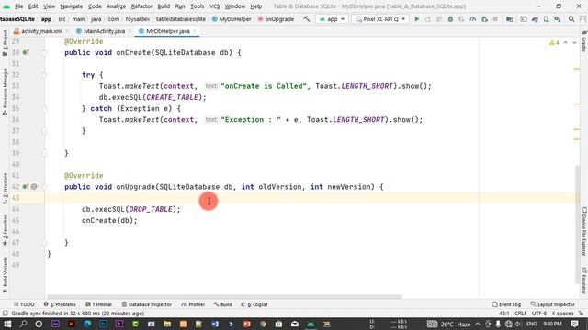Close the MyDbHelper.java tab
588x330 pixels.
pos(195,31)
